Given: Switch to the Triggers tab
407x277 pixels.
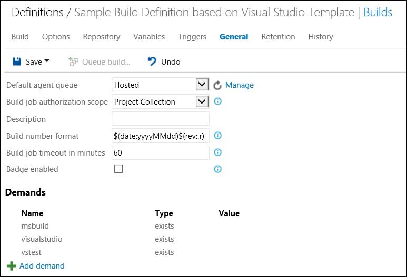Looking at the screenshot, I should click(x=192, y=37).
